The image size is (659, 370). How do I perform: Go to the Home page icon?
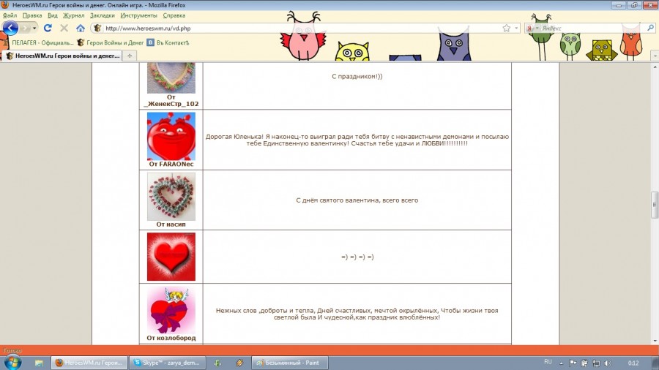[x=81, y=29]
